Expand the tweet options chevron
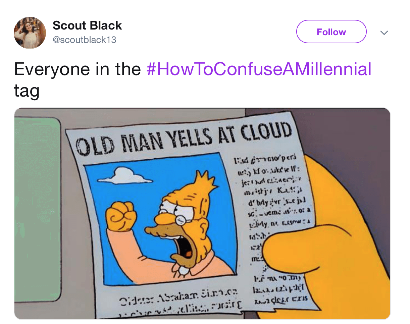The width and height of the screenshot is (410, 324). point(384,33)
